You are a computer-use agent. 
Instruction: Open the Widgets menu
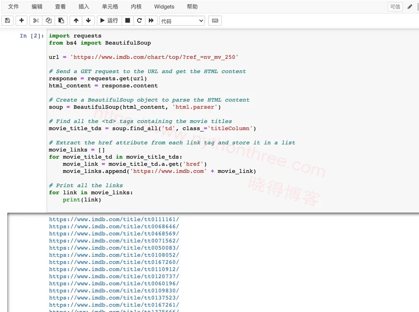click(x=164, y=7)
